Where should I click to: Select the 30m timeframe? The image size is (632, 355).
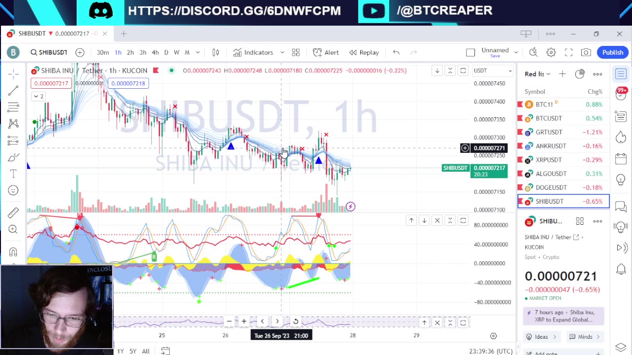tap(103, 52)
